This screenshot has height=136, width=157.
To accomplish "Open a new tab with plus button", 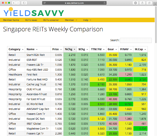I will 155,4.
